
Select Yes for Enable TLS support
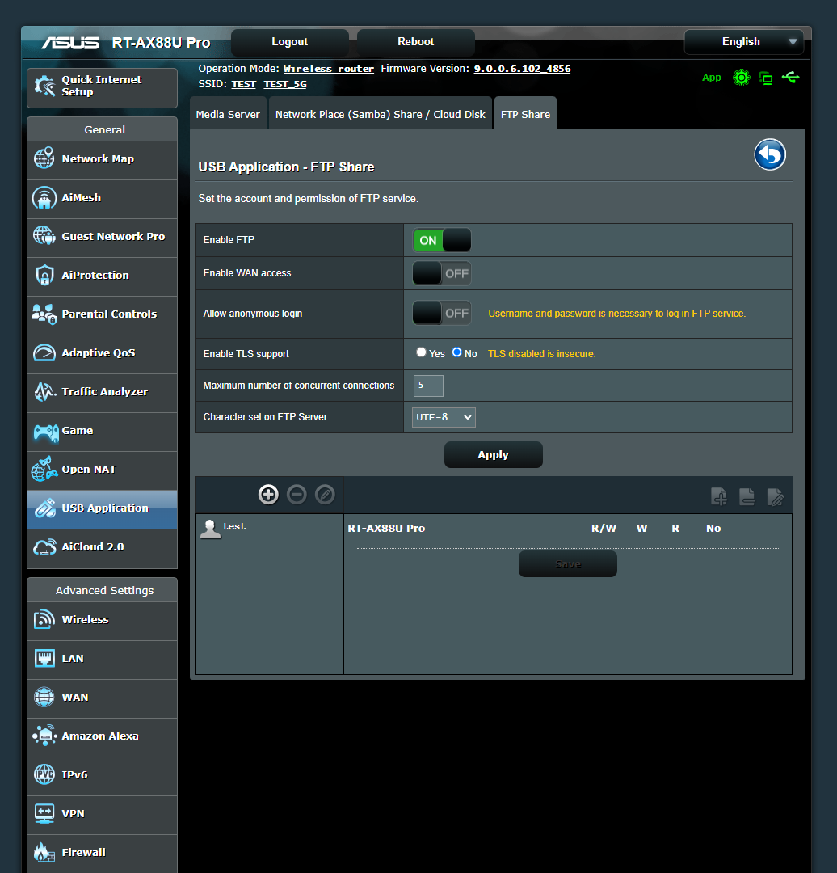click(x=421, y=352)
